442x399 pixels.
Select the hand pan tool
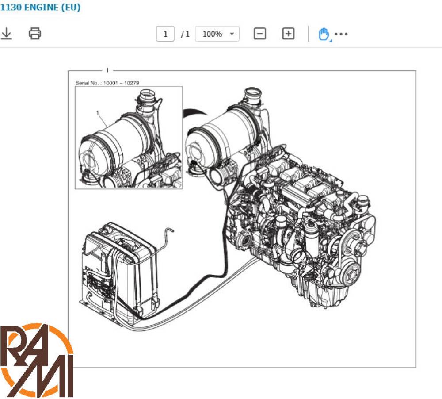324,34
